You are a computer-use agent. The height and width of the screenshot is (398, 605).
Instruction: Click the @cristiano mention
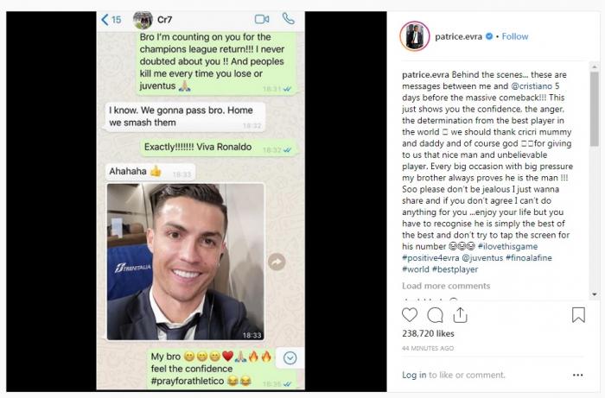pos(532,86)
